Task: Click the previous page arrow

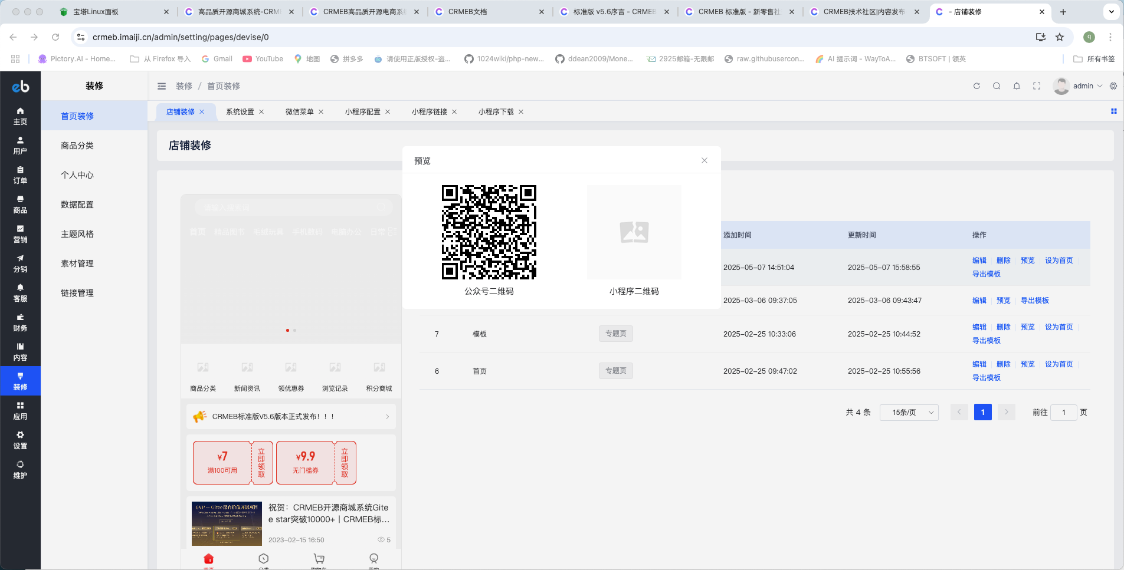Action: pyautogui.click(x=959, y=413)
